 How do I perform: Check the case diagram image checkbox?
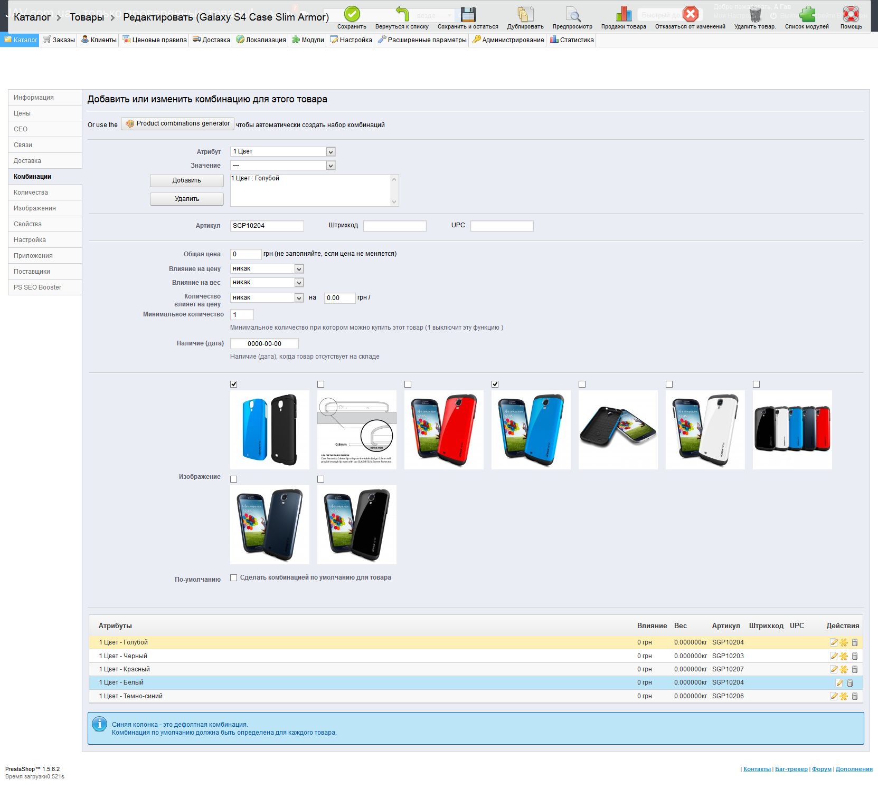321,384
